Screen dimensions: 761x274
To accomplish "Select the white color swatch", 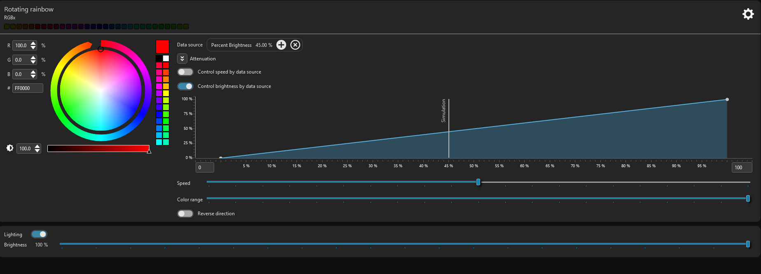I will [166, 58].
